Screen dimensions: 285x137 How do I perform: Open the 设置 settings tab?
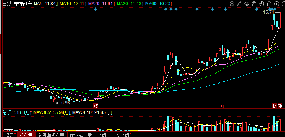coord(9,135)
